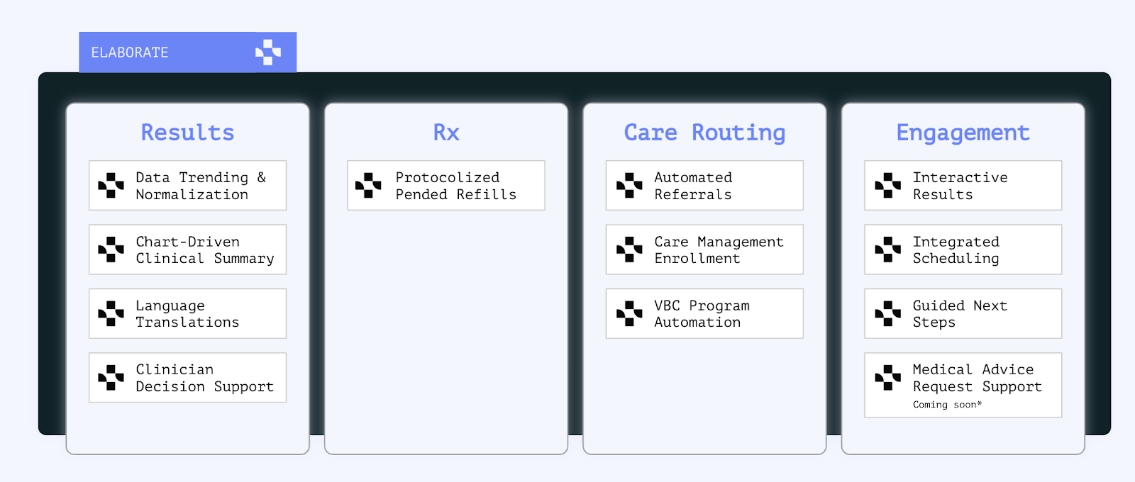Screen dimensions: 1135x482
Task: Select Care Management Enrollment card
Action: tap(704, 250)
